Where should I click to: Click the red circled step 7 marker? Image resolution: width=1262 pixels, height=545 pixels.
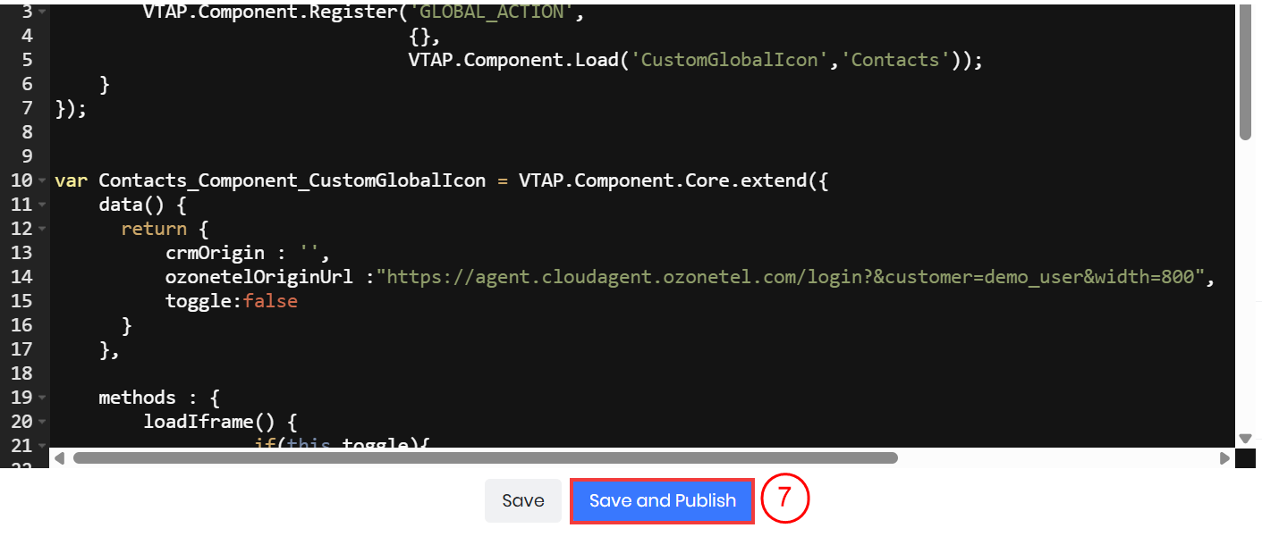point(784,499)
